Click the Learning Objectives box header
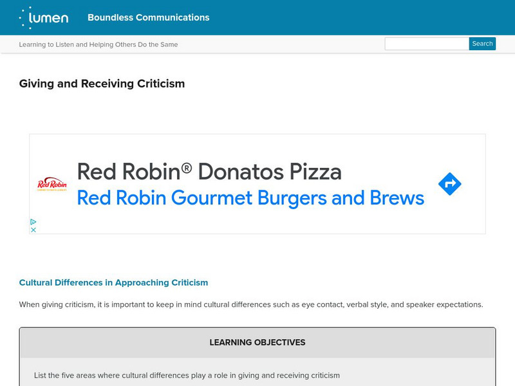Viewport: 515px width, 386px height. pos(257,342)
